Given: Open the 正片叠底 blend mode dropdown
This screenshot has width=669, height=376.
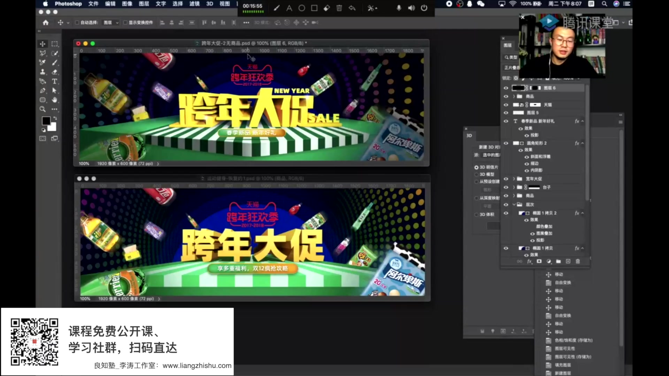Looking at the screenshot, I should point(512,68).
